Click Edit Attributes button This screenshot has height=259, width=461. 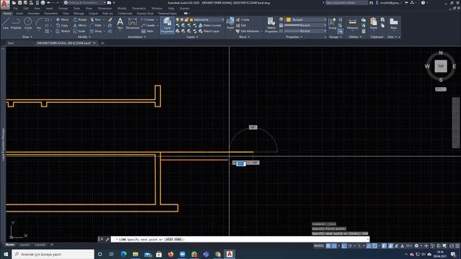point(249,31)
